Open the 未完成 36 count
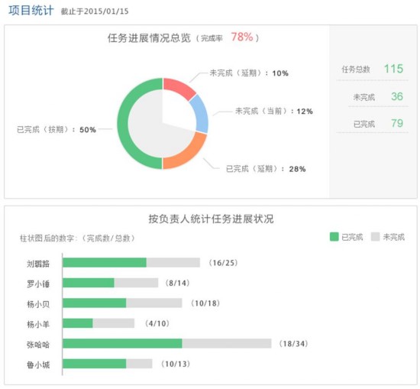This screenshot has width=420, height=389. [397, 96]
